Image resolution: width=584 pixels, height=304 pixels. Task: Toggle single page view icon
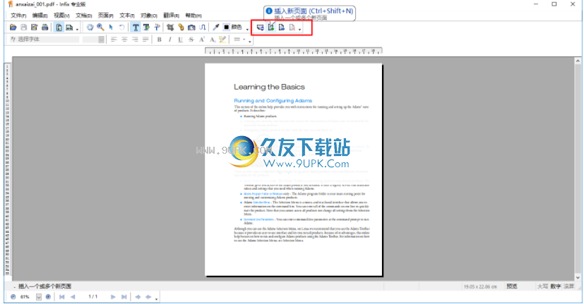point(59,28)
